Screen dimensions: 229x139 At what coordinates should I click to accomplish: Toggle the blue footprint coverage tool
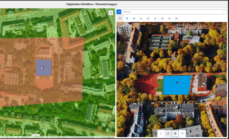point(127,19)
